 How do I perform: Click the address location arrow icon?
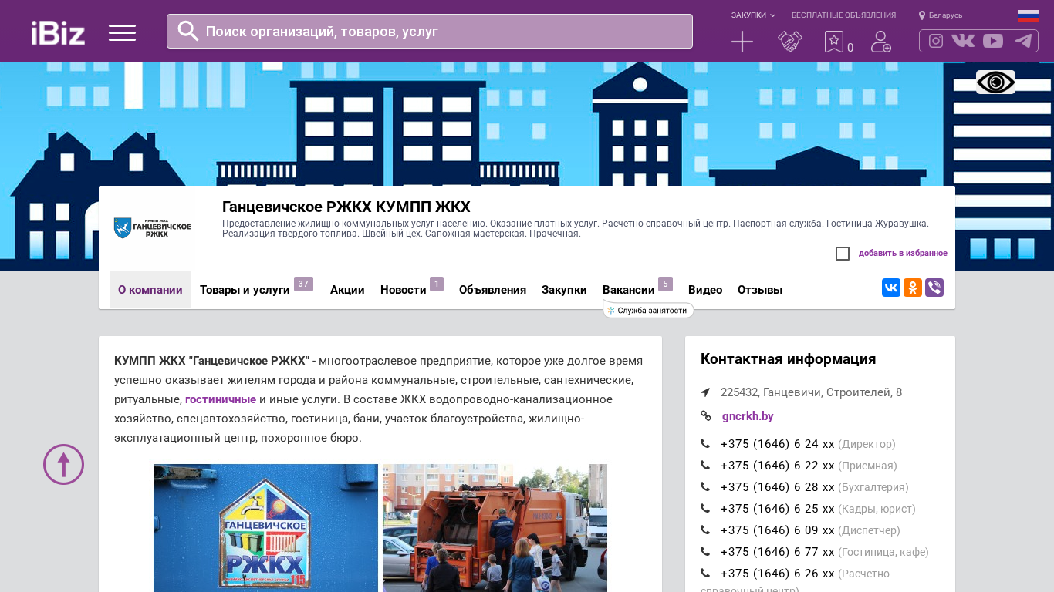point(705,392)
